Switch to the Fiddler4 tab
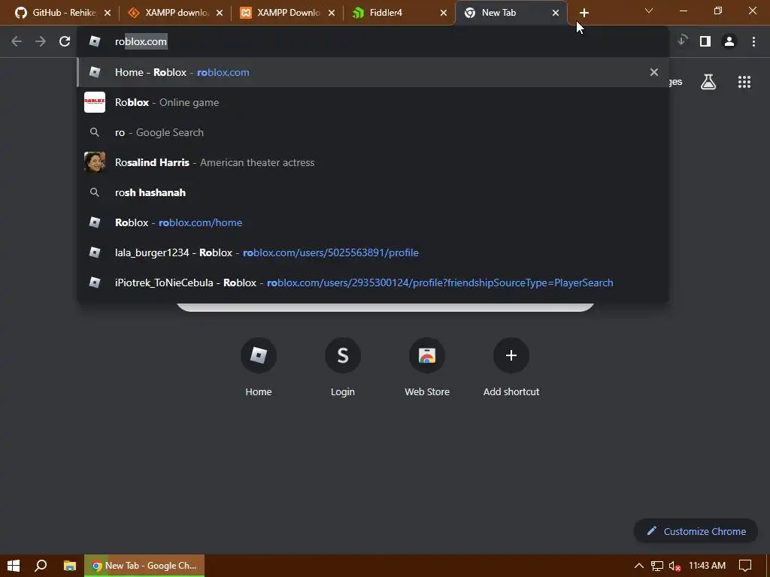Image resolution: width=770 pixels, height=577 pixels. tap(399, 13)
